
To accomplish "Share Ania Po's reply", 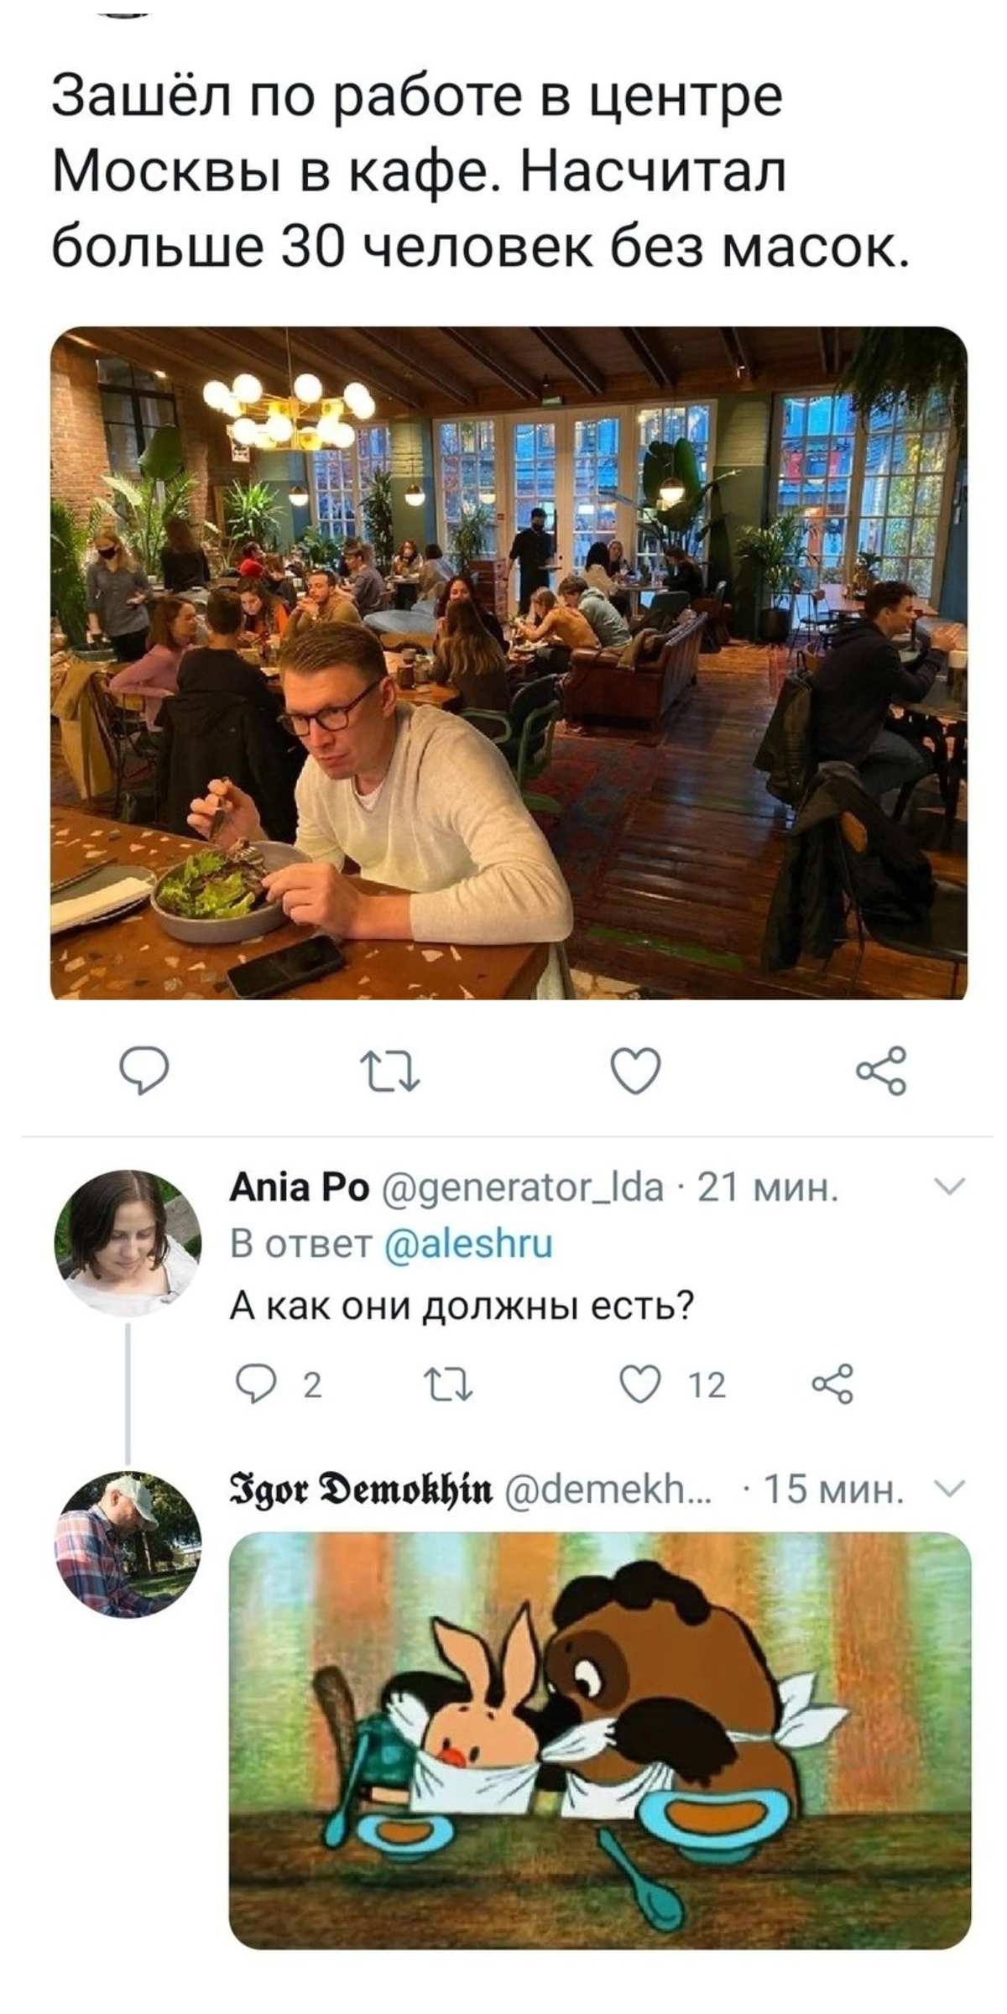I will pyautogui.click(x=832, y=1383).
